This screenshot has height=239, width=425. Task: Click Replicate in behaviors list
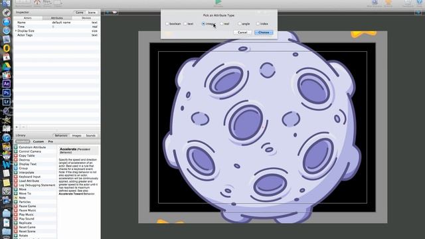coord(25,223)
